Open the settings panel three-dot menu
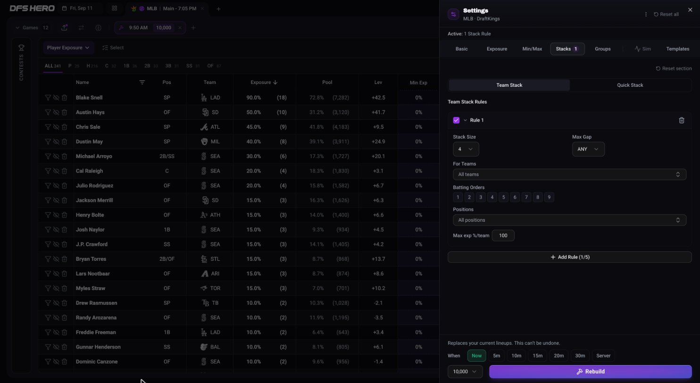Screen dimensions: 700x383 tap(646, 14)
